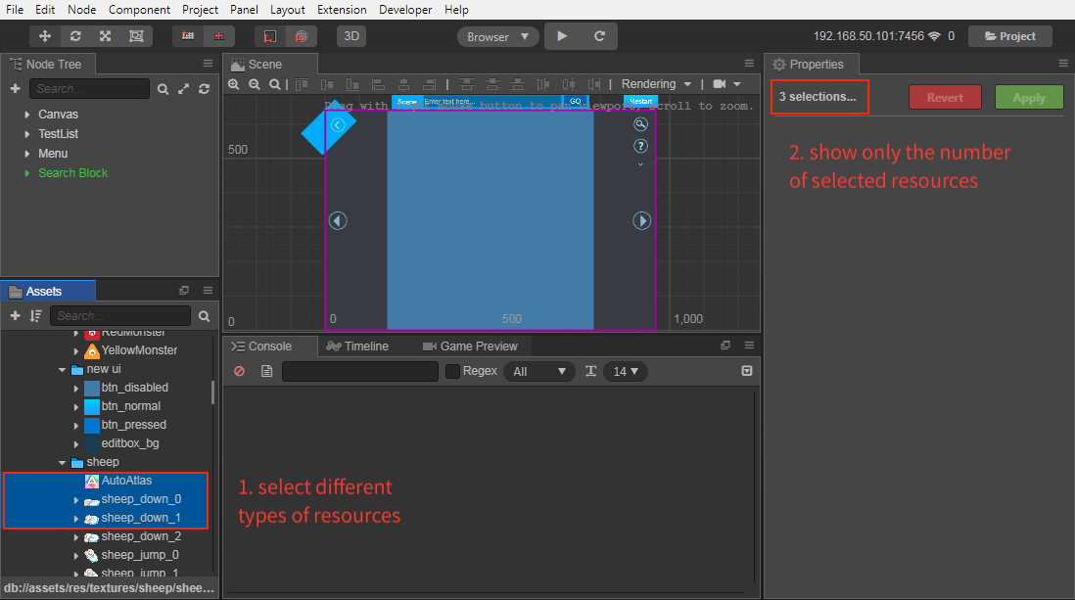Select the Scale transform tool
Screen dimensions: 1075x600
105,36
